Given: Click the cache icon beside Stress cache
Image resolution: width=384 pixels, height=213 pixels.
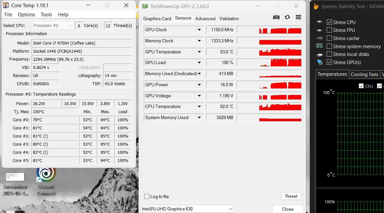Looking at the screenshot, I should tap(319, 38).
